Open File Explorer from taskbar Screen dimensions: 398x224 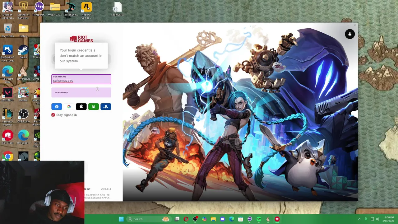pos(213,219)
